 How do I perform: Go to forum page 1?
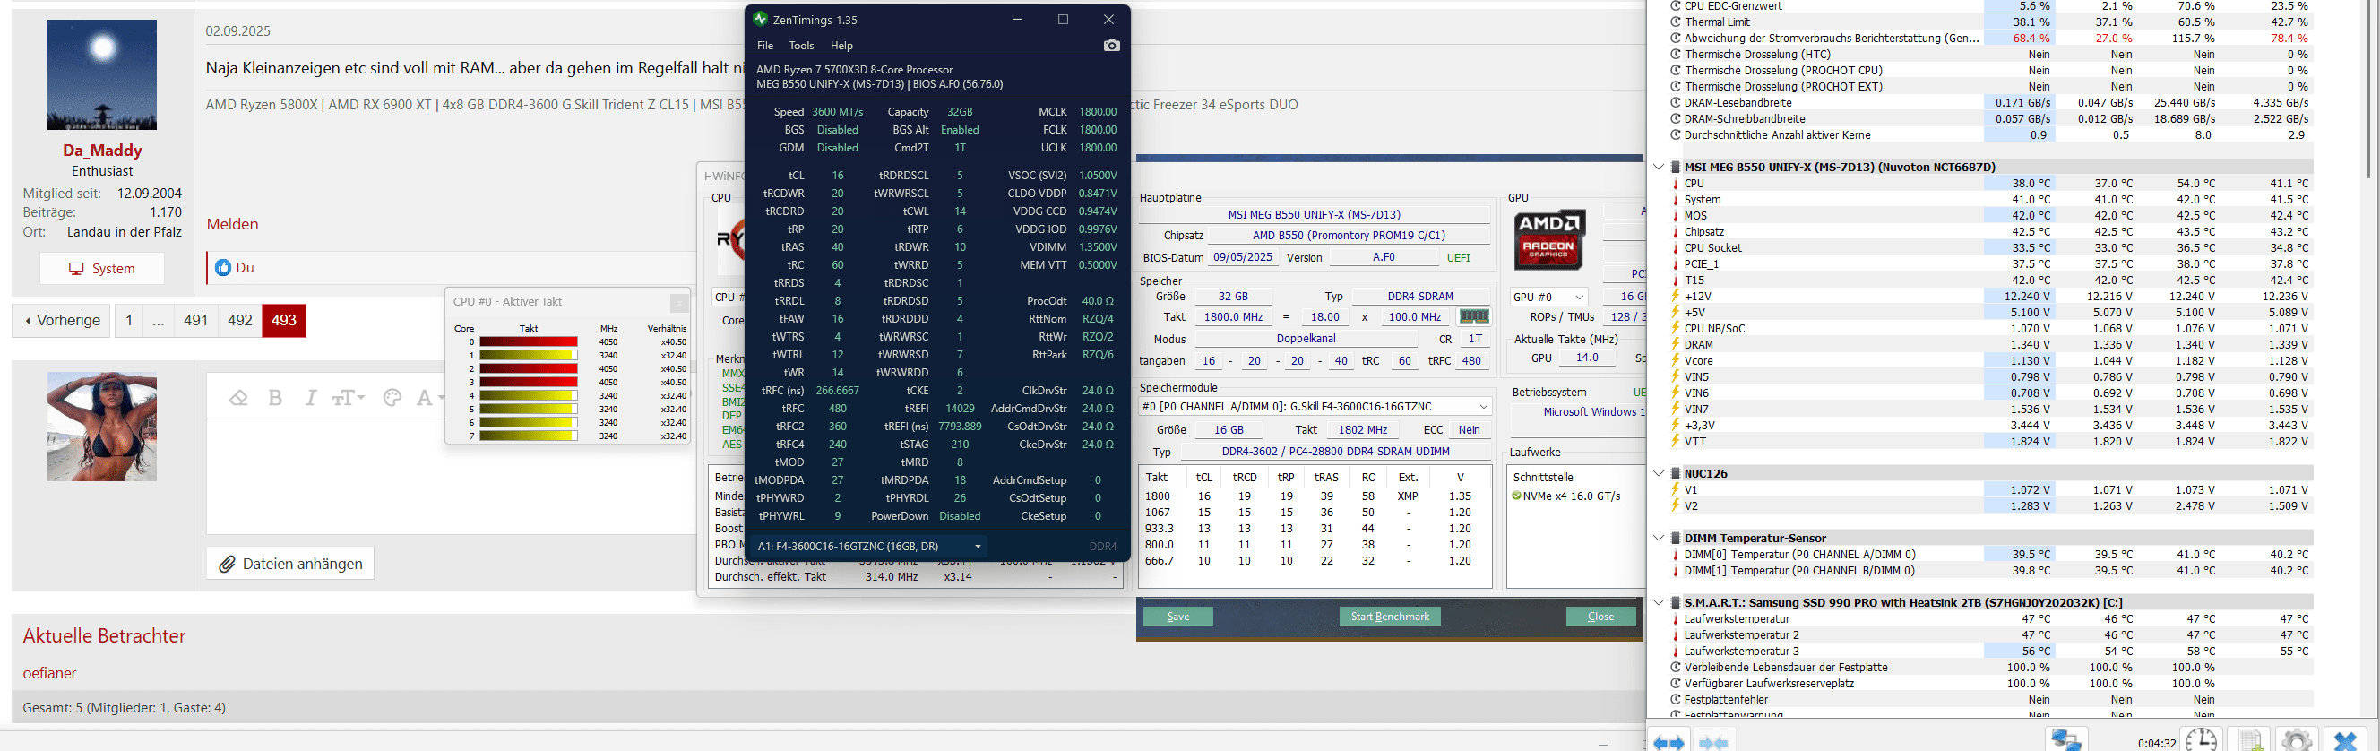[128, 321]
